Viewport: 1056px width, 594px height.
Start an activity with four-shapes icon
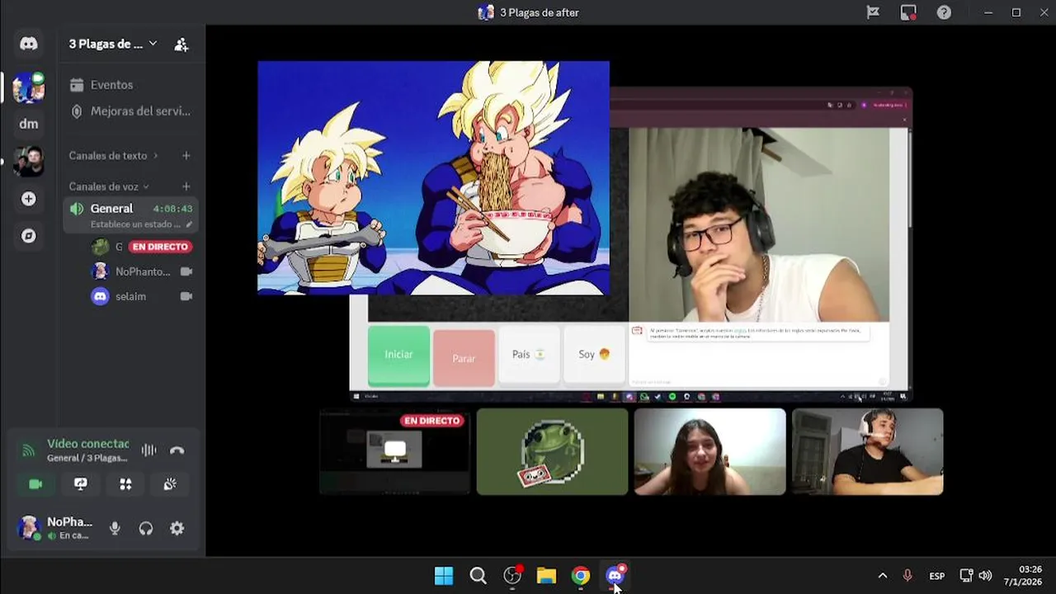[x=125, y=484]
